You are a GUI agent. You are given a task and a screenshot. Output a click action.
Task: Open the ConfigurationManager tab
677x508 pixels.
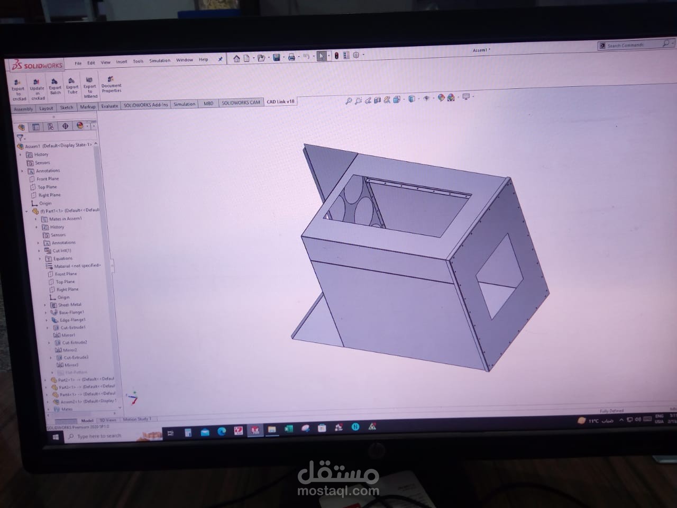click(x=50, y=126)
